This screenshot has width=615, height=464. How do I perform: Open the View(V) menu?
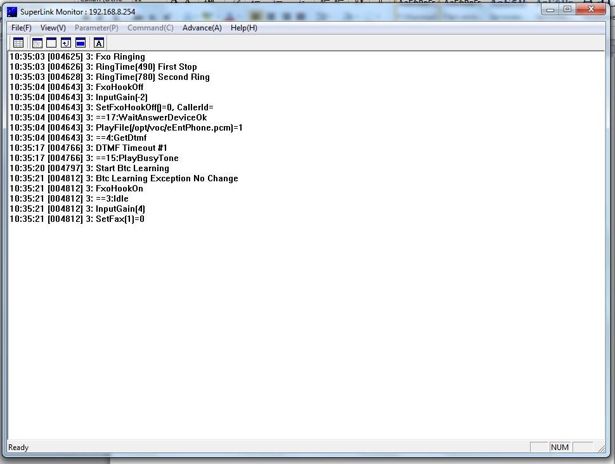53,28
